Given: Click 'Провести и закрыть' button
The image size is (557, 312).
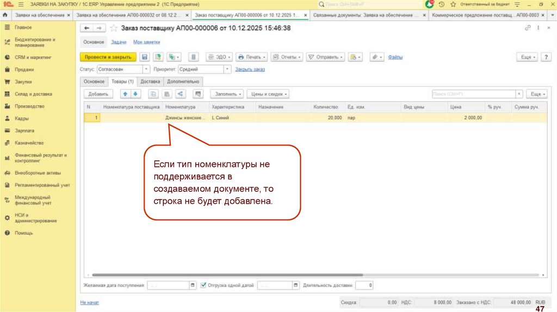Looking at the screenshot, I should coord(108,57).
